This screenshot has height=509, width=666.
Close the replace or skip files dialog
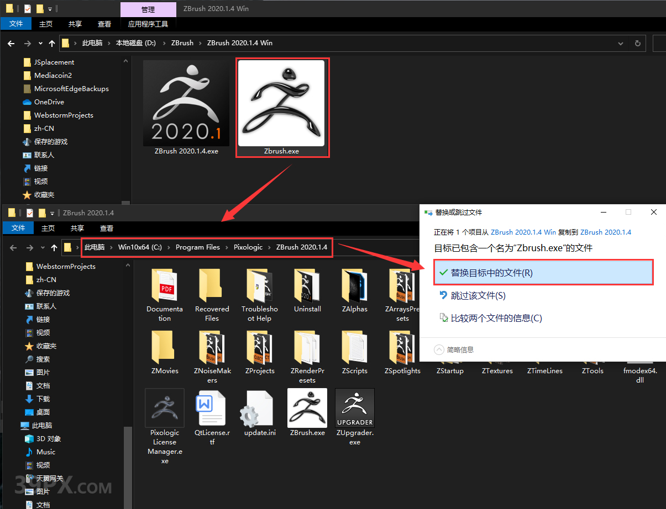click(654, 212)
